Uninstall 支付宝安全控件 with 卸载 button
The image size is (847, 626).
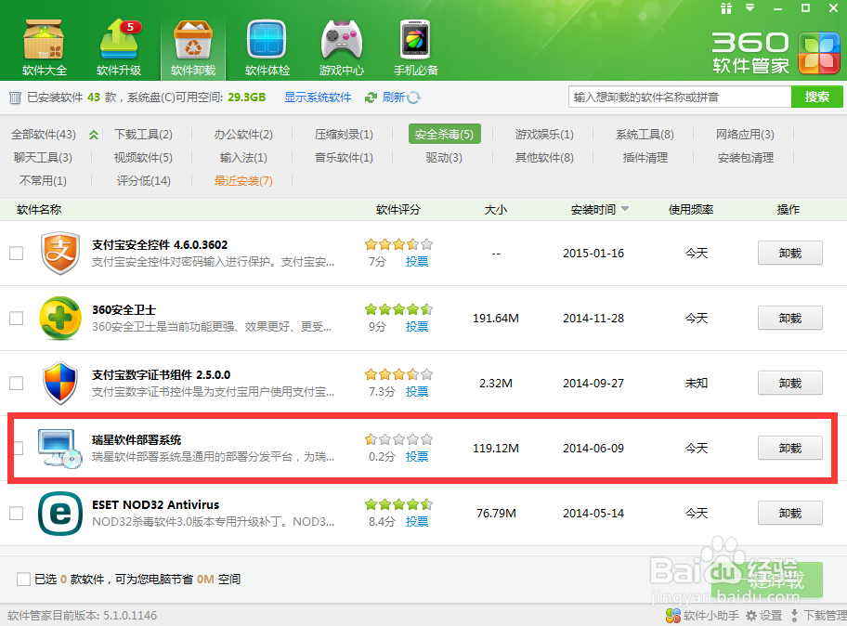789,253
